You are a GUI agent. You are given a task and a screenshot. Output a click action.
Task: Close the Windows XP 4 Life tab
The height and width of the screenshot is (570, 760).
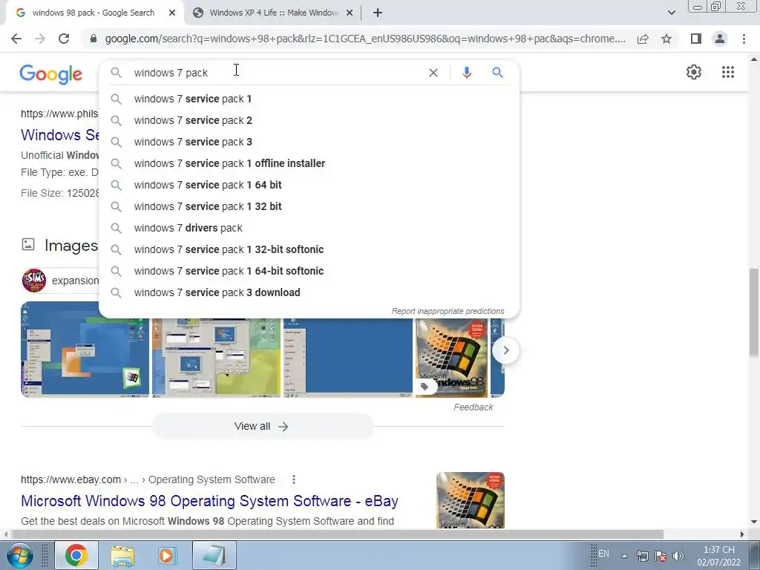tap(350, 13)
